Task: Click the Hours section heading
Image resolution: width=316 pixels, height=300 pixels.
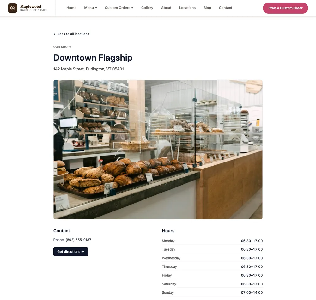Action: click(x=168, y=231)
